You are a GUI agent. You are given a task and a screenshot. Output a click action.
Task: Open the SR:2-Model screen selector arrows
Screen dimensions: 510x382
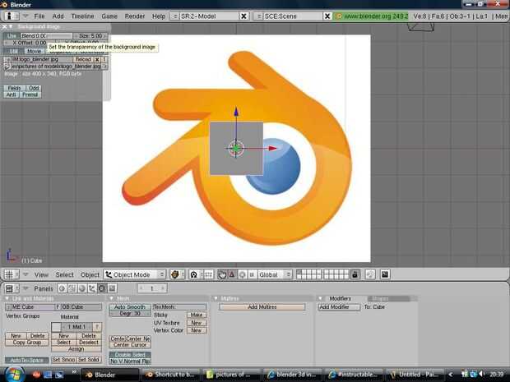[x=174, y=16]
